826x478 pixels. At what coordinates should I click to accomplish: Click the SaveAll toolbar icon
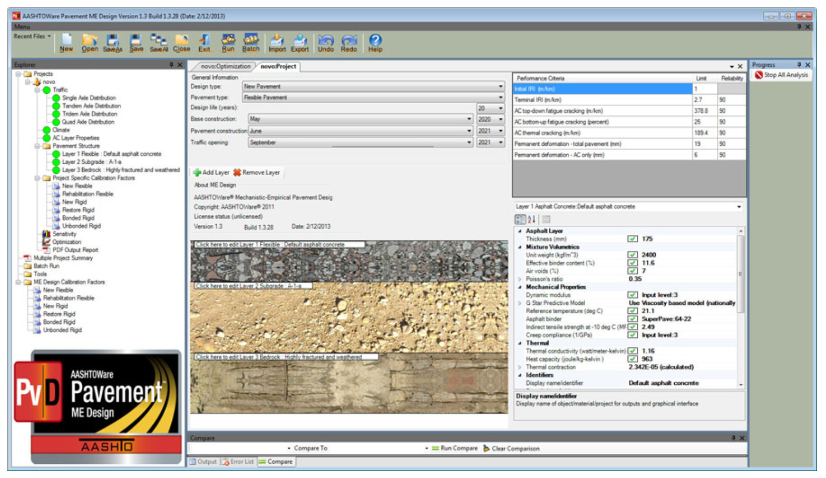pyautogui.click(x=158, y=39)
